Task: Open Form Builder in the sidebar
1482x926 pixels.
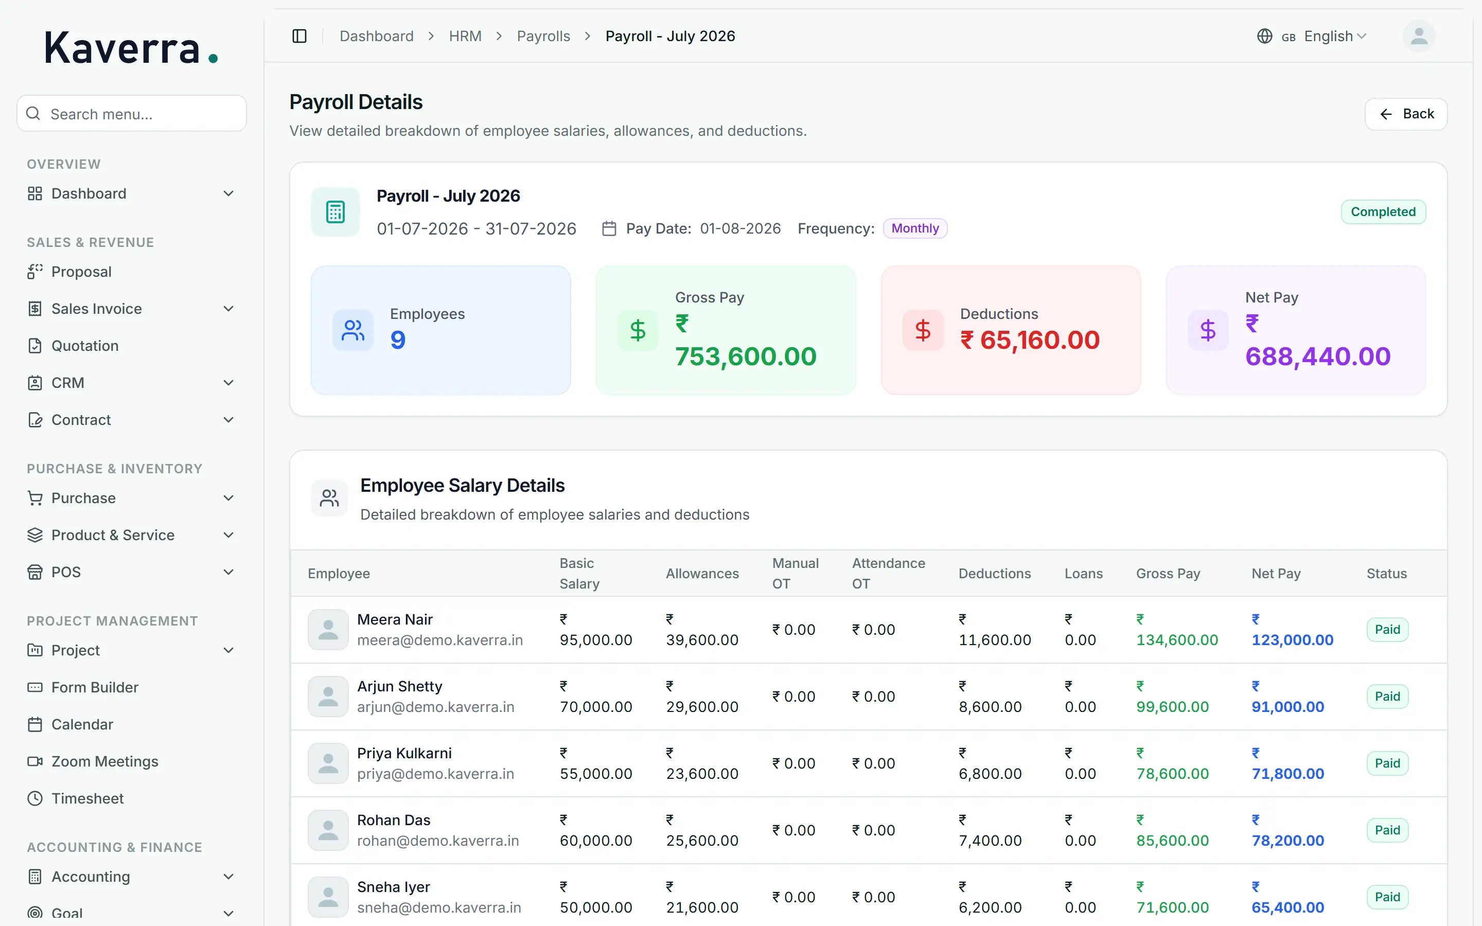Action: [x=131, y=687]
